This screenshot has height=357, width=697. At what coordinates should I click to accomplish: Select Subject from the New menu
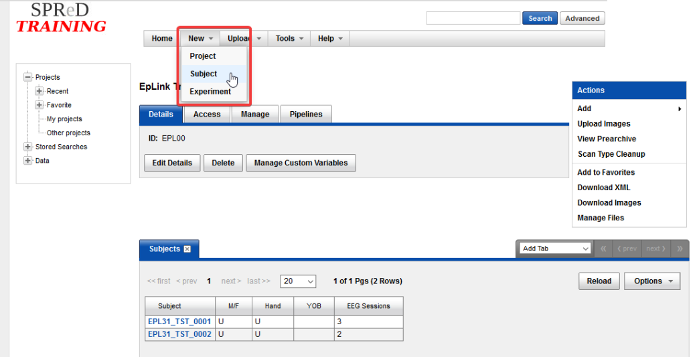click(x=204, y=74)
